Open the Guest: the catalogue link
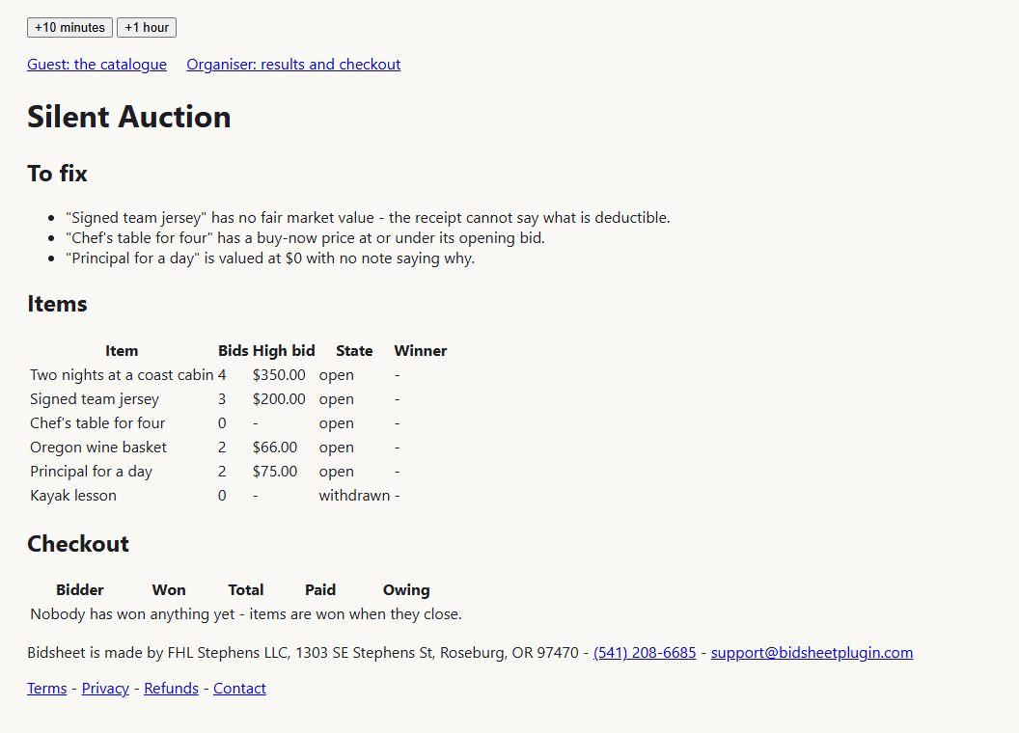Screen dimensions: 1019x733 tap(96, 65)
